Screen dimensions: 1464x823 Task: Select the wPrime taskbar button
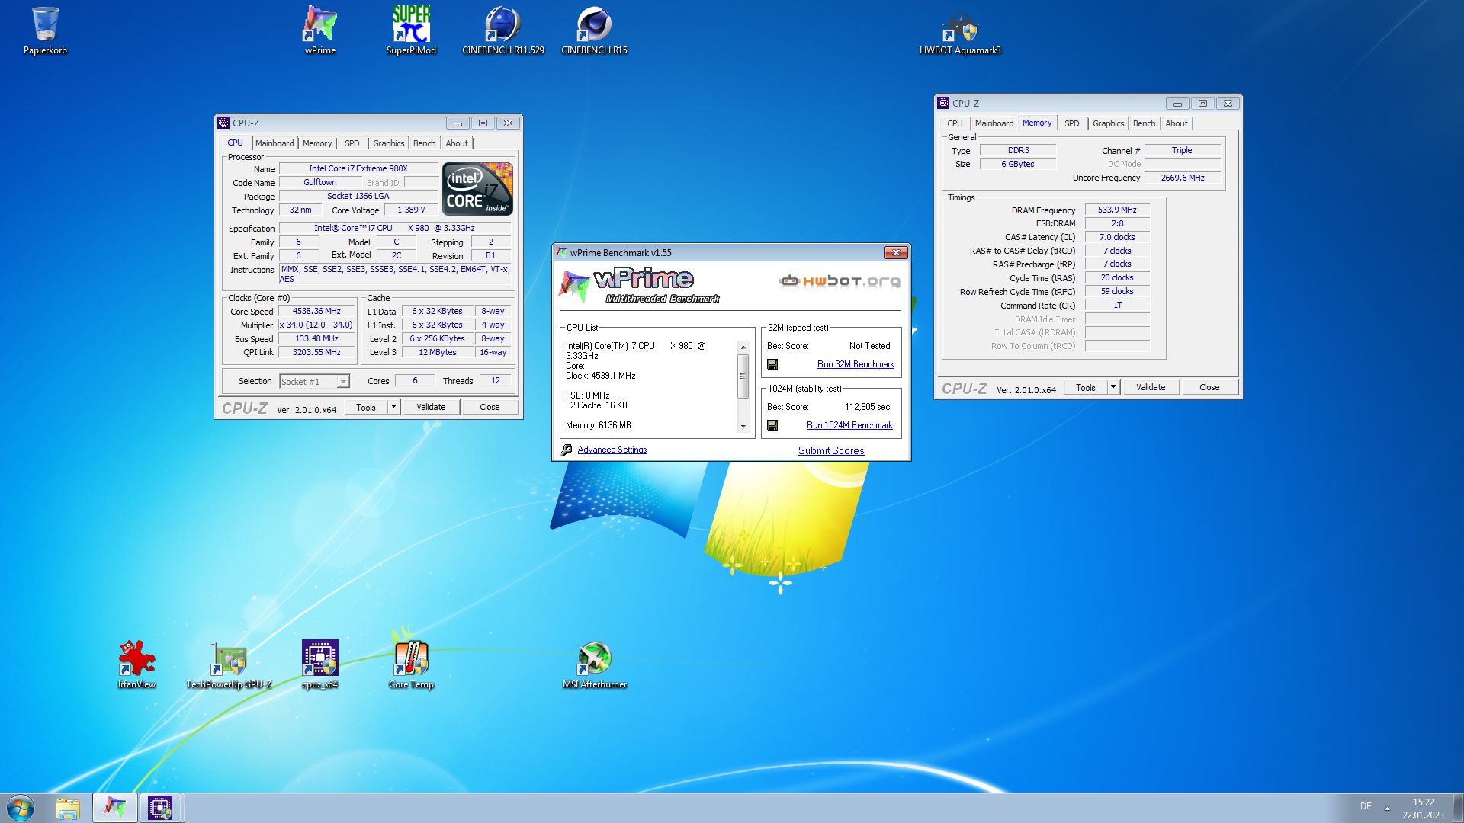click(115, 808)
